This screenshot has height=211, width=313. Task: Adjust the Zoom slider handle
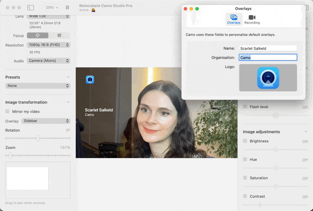point(11,155)
